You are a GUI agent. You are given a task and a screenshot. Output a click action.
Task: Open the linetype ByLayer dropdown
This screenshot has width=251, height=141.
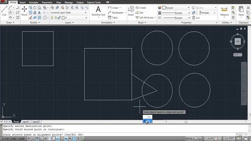coord(176,18)
